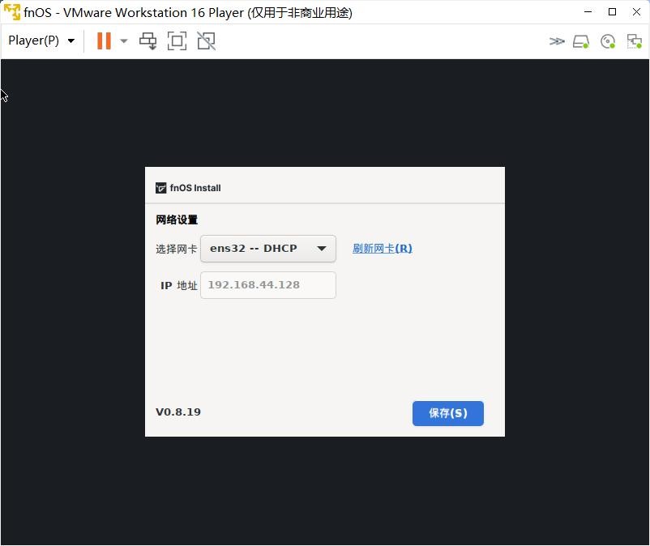Click the 网络设置 heading
The width and height of the screenshot is (650, 546).
(177, 220)
